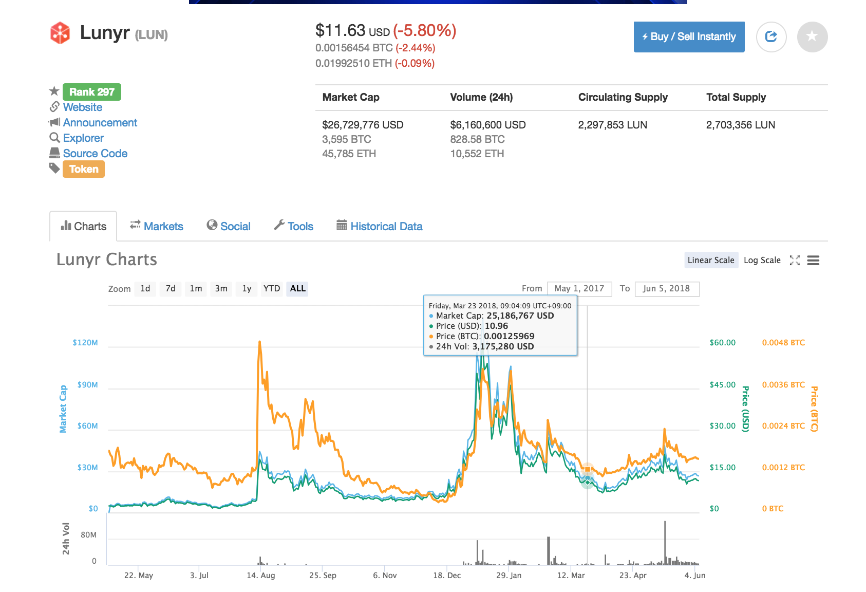
Task: Click the Market Cap column header
Action: coord(351,97)
